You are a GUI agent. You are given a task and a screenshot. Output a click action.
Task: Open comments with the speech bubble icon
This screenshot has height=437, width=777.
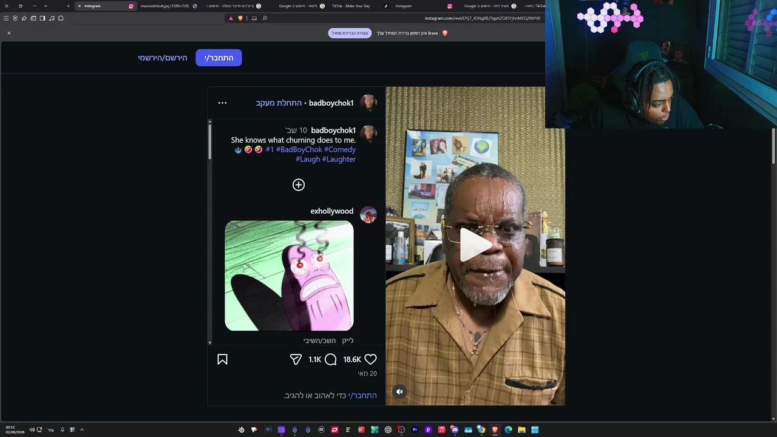tap(330, 359)
